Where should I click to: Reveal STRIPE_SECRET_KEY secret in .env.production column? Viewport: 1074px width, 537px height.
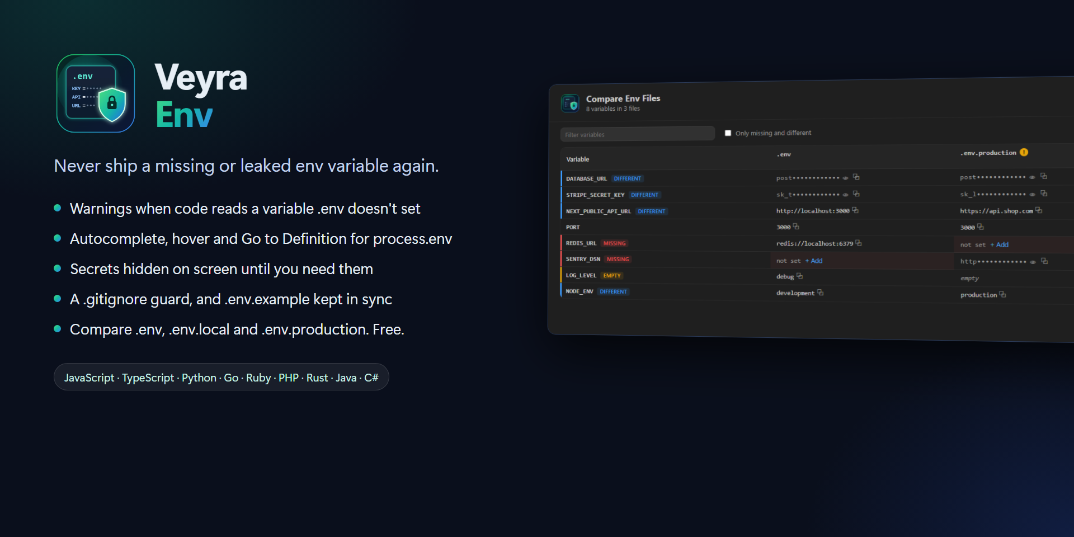point(1032,194)
